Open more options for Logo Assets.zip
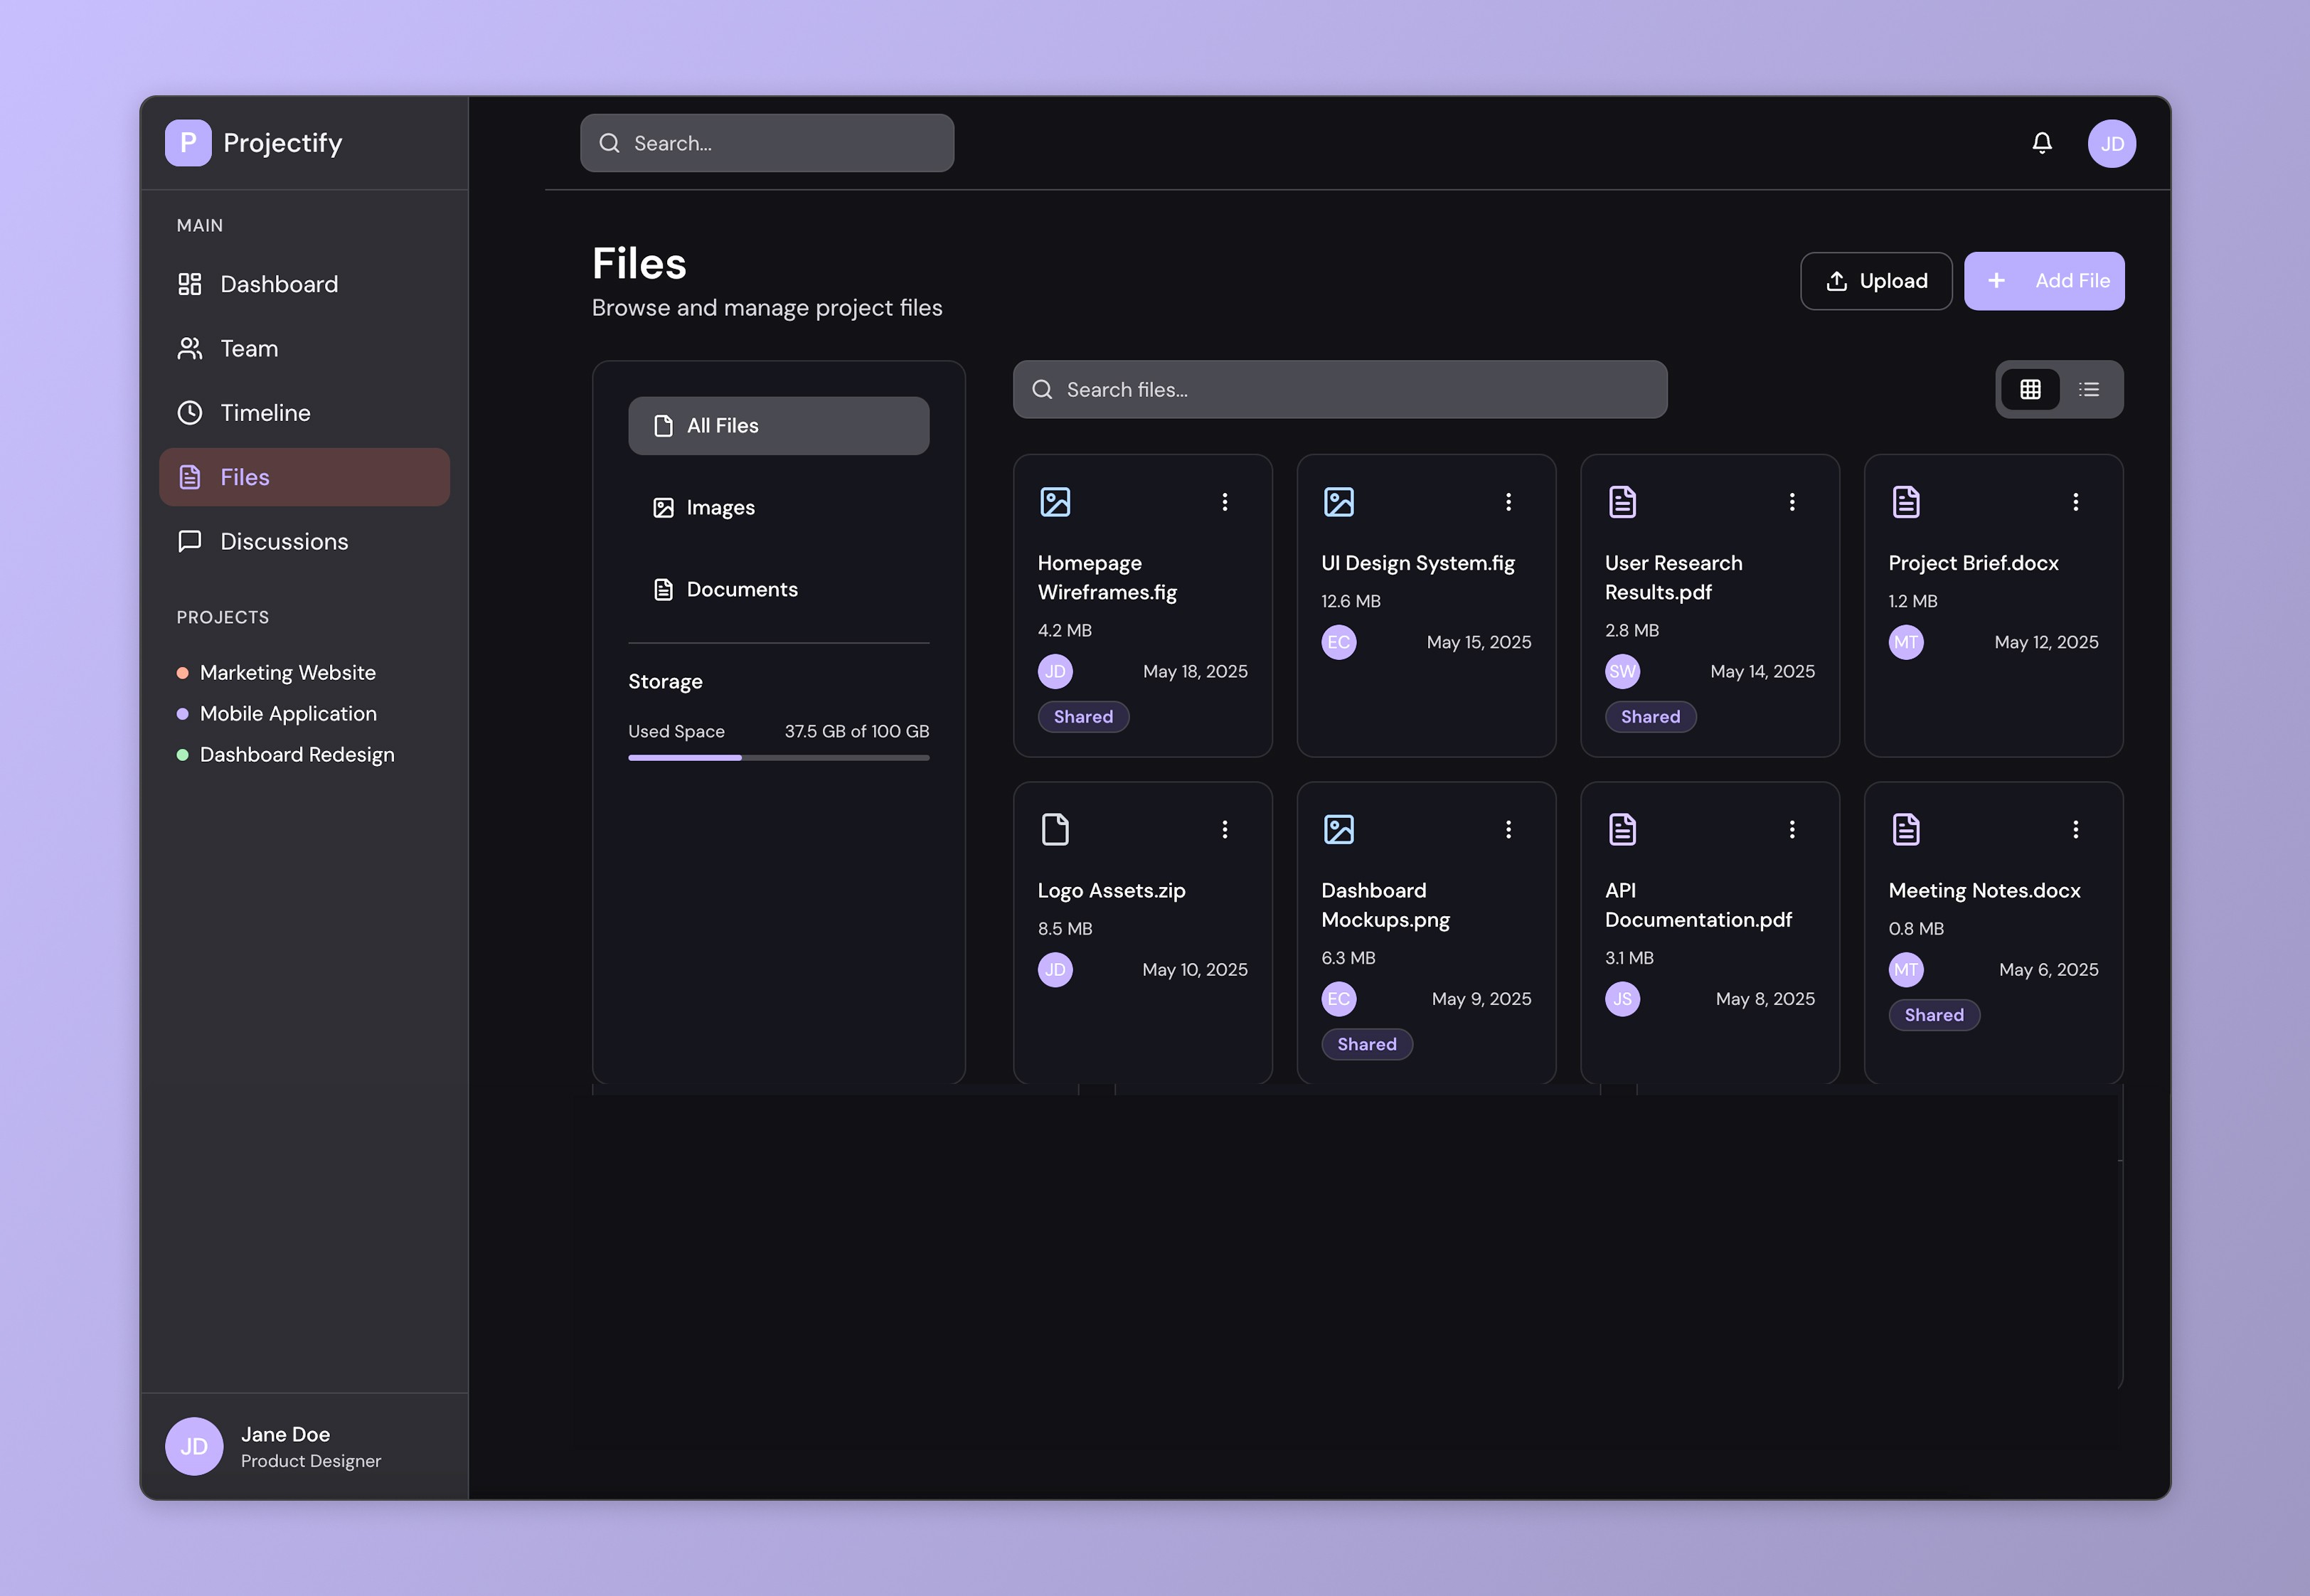The image size is (2310, 1596). tap(1224, 829)
